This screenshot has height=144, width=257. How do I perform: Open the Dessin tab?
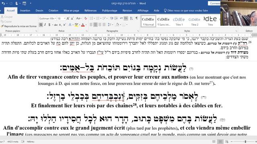coord(39,10)
